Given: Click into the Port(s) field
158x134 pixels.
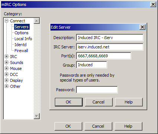Looking at the screenshot, I should (103, 56).
